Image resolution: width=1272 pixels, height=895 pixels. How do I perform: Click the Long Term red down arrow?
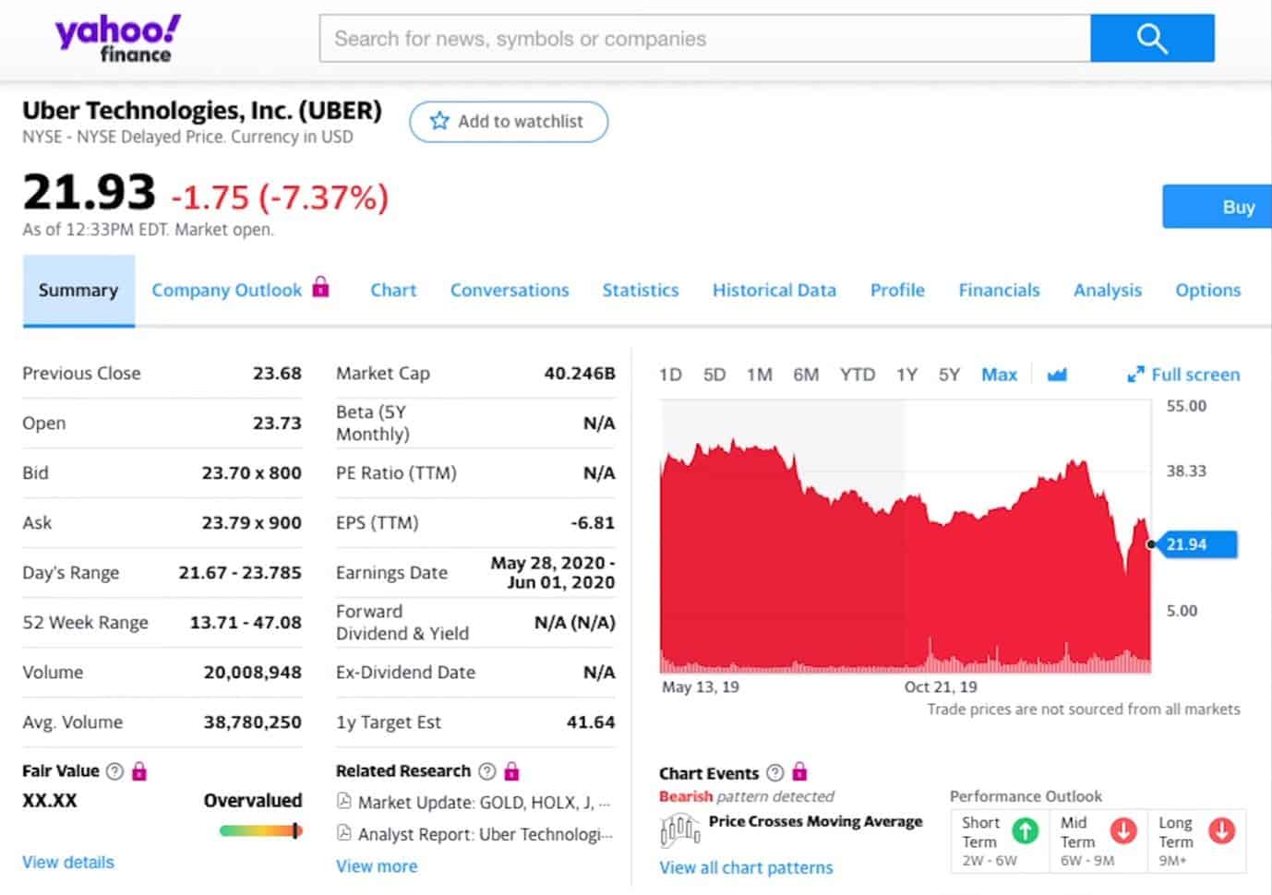click(1221, 831)
